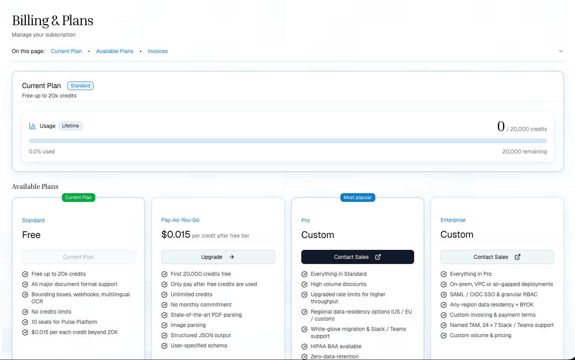This screenshot has height=360, width=575.
Task: Click external link icon on Pro Contact Sales
Action: (x=378, y=257)
